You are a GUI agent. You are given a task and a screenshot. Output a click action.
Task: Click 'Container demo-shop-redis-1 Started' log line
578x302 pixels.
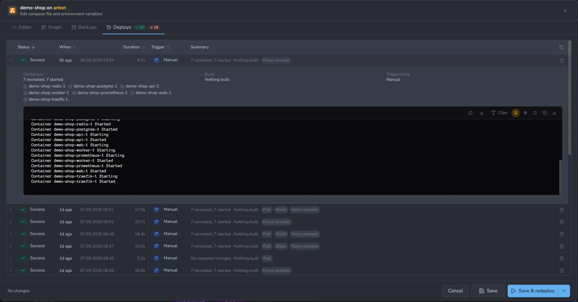click(71, 124)
